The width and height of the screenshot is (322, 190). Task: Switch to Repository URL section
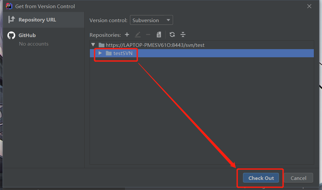(44, 20)
